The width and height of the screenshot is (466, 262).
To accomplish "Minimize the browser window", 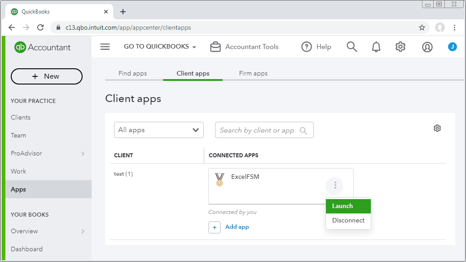I will coord(428,4).
